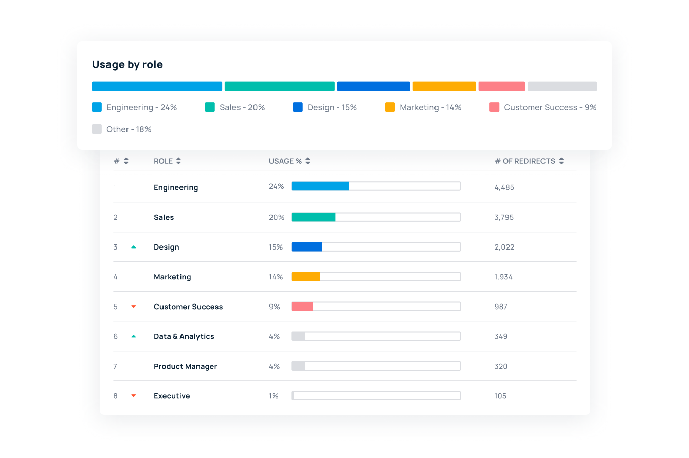This screenshot has height=458, width=689.
Task: Click the Other legend color icon
Action: click(x=97, y=129)
